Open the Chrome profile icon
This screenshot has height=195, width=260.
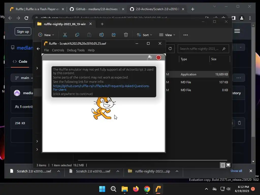pyautogui.click(x=242, y=18)
